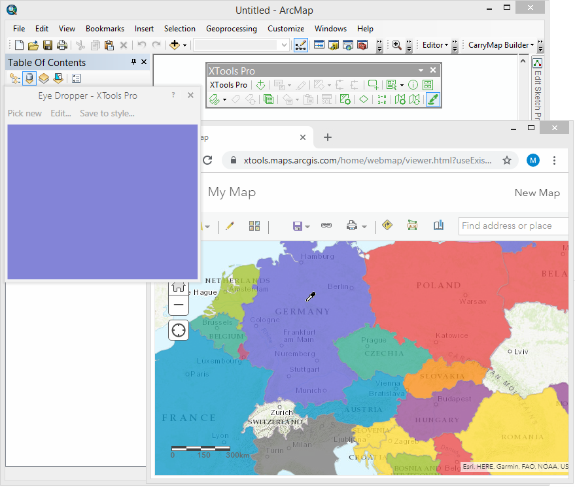Click the Eye Dropper help question mark
The image size is (575, 487).
[173, 95]
